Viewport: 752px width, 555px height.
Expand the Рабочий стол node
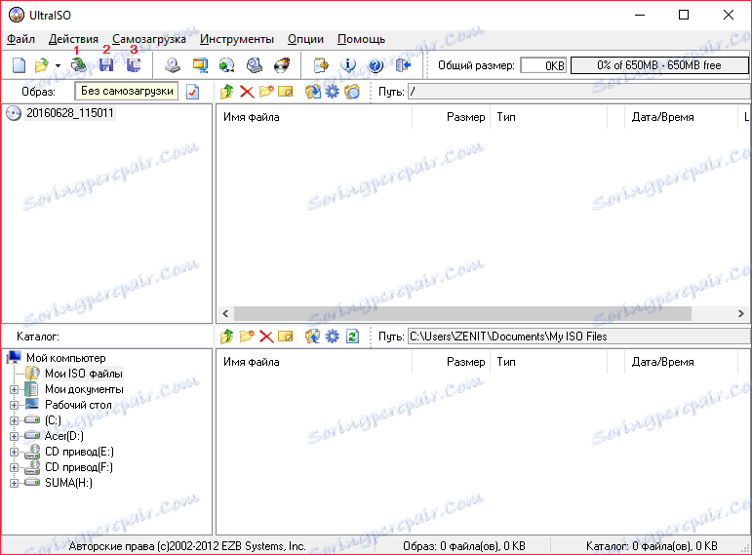click(x=14, y=406)
